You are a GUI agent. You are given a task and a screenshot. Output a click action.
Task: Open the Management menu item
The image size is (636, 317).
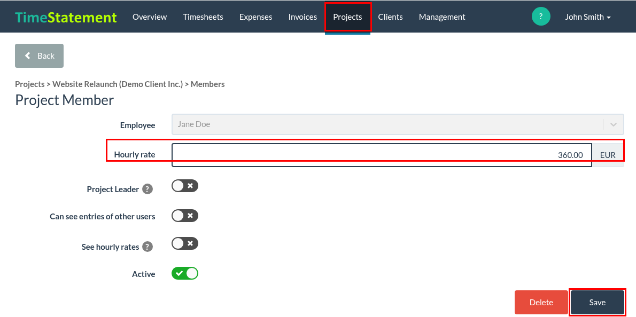coord(442,17)
